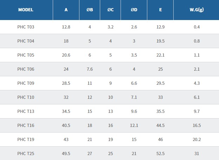Viewport: 219px width, 160px height.
Task: Select the ØB column header
Action: click(90, 10)
